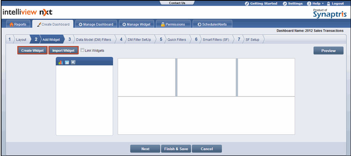
Task: Go back to step 1 Layout
Action: (x=18, y=40)
